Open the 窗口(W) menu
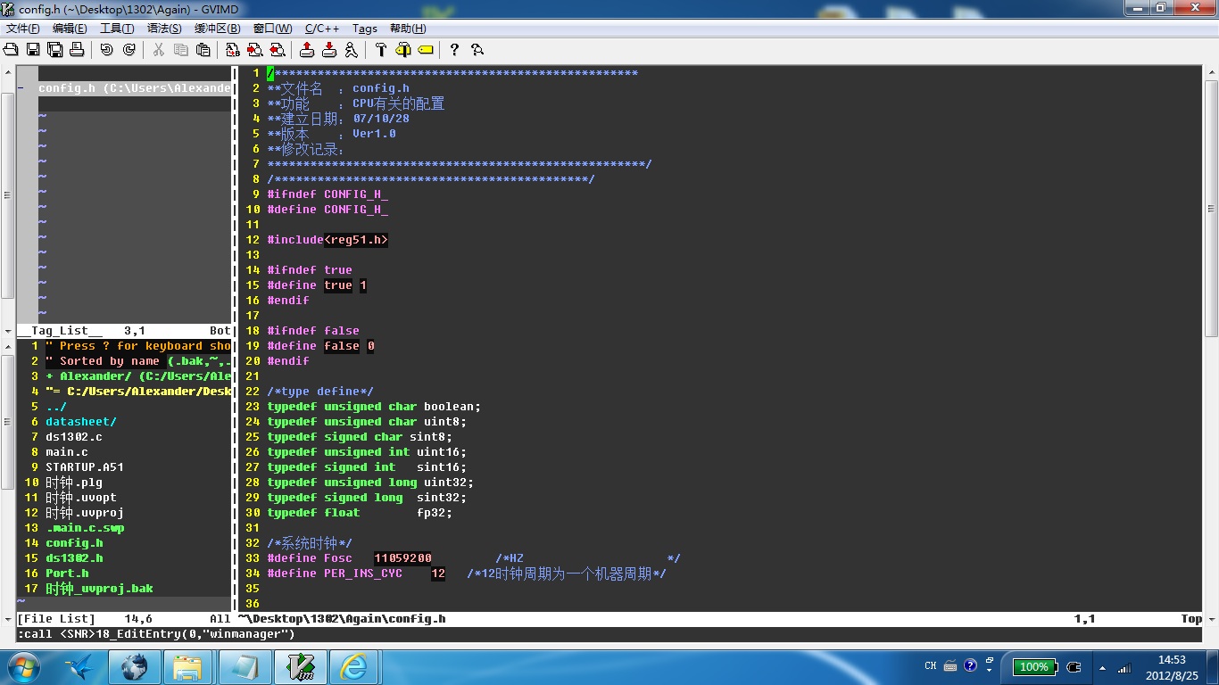 272,29
